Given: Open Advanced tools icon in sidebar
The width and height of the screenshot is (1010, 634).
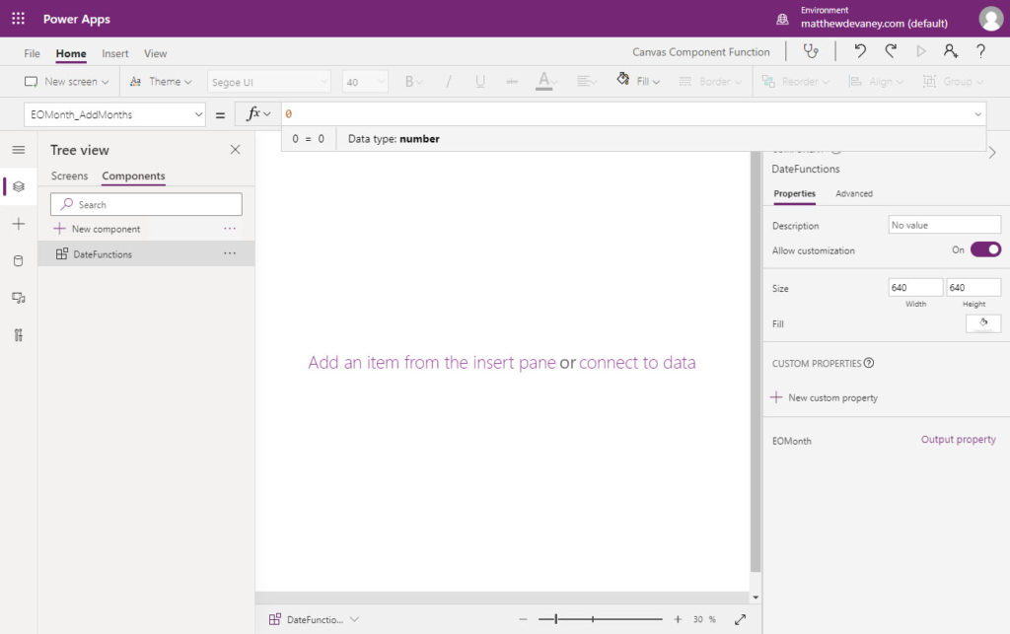Looking at the screenshot, I should click(x=19, y=334).
